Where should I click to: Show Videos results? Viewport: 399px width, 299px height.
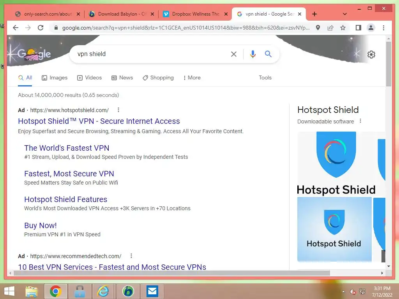click(89, 77)
